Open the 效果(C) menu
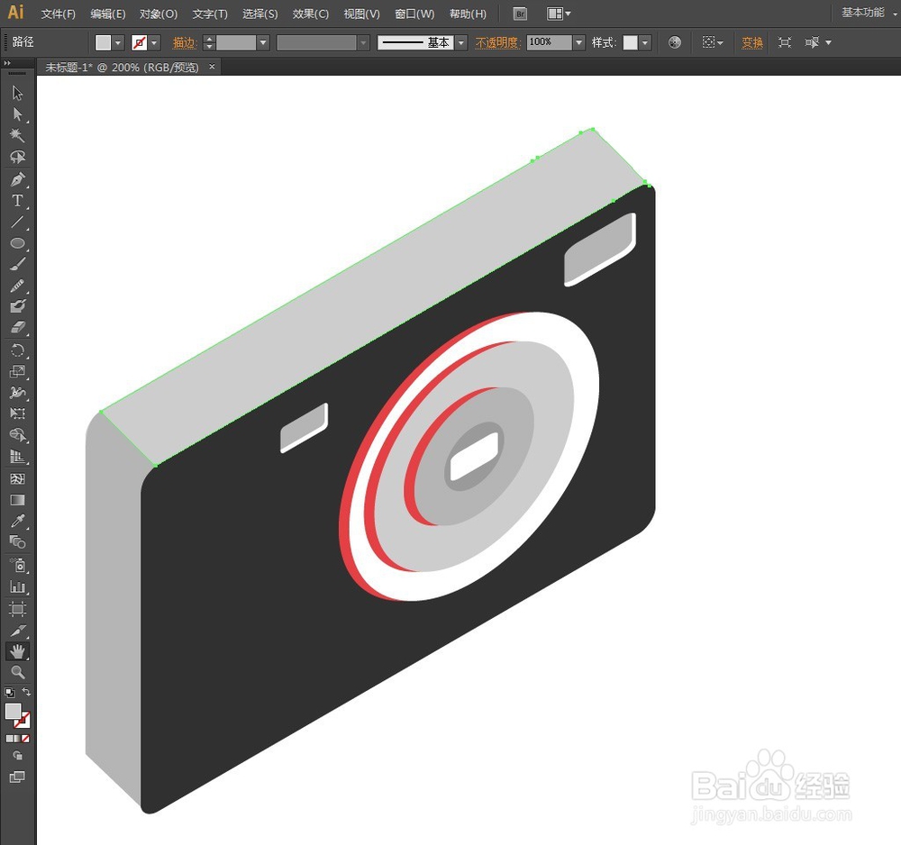This screenshot has height=845, width=901. [310, 14]
